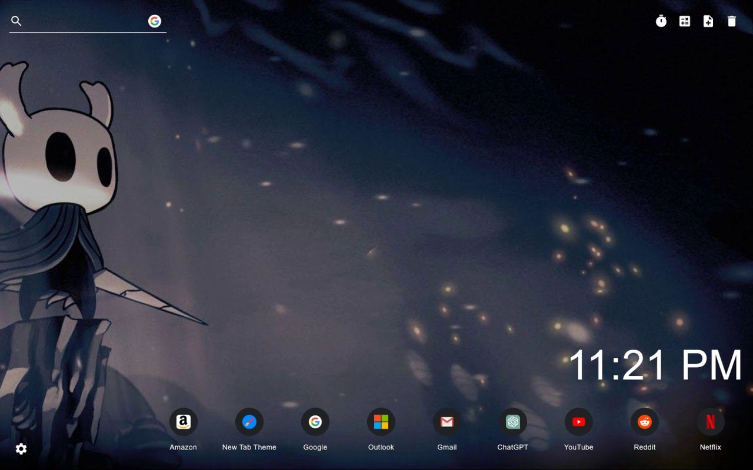Click the 11:21 PM clock display
The image size is (753, 470).
655,365
